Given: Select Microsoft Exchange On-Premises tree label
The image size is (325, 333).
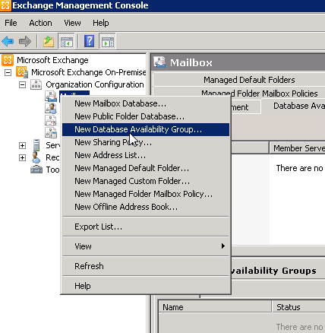Looking at the screenshot, I should tap(88, 72).
